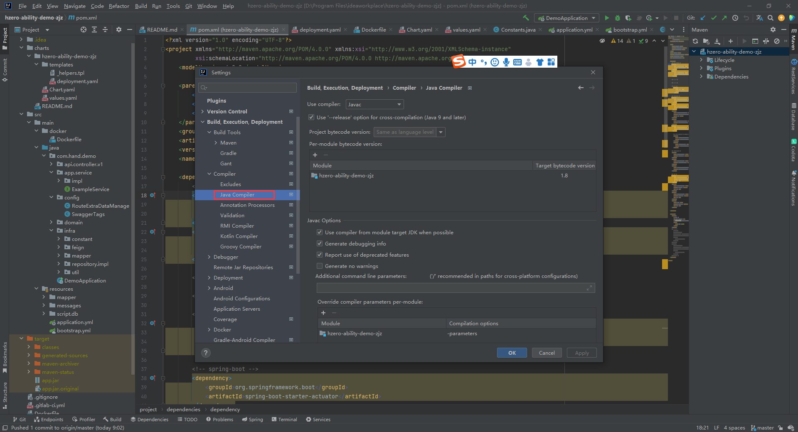798x432 pixels.
Task: Switch to the README.md editor tab
Action: pyautogui.click(x=162, y=29)
